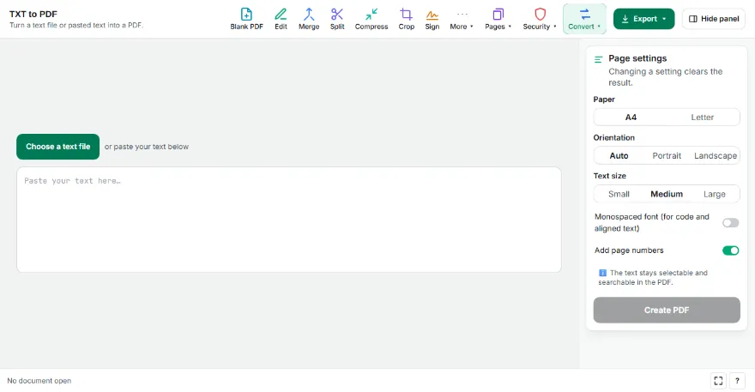Open the Blank PDF tool

click(246, 19)
